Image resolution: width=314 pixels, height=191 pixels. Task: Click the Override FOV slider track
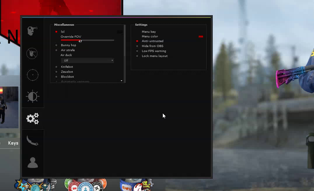coord(87,40)
